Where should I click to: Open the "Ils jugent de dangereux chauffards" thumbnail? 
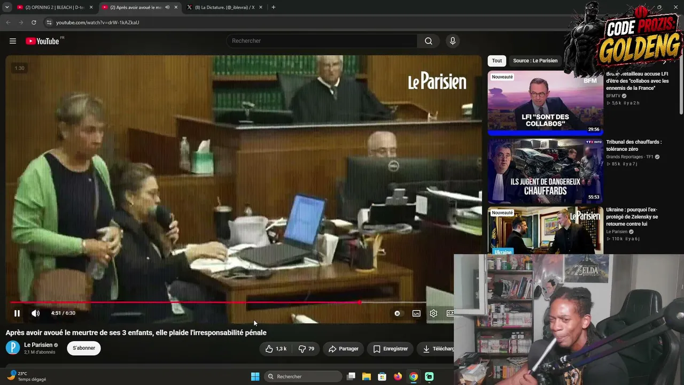click(545, 171)
